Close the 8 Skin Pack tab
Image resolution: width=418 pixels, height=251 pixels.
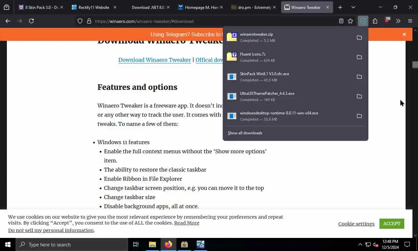61,7
